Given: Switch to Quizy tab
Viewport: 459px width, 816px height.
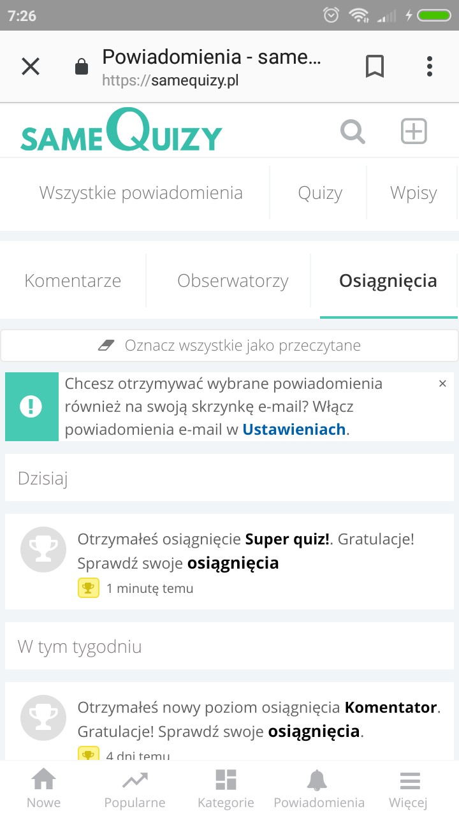Looking at the screenshot, I should coord(320,193).
